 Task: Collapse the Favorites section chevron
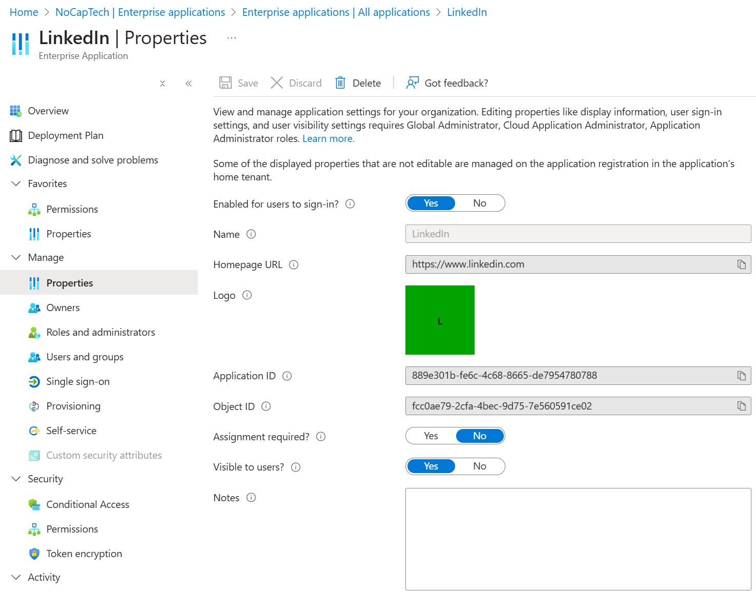tap(16, 183)
